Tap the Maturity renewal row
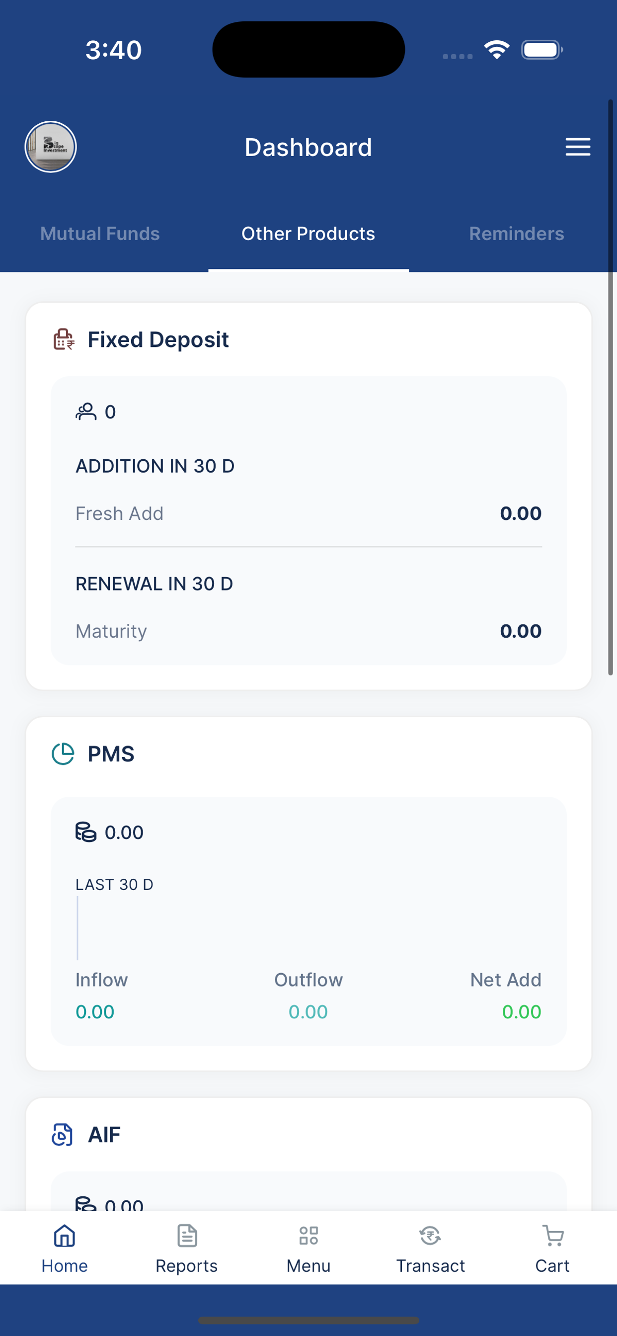 pyautogui.click(x=308, y=631)
